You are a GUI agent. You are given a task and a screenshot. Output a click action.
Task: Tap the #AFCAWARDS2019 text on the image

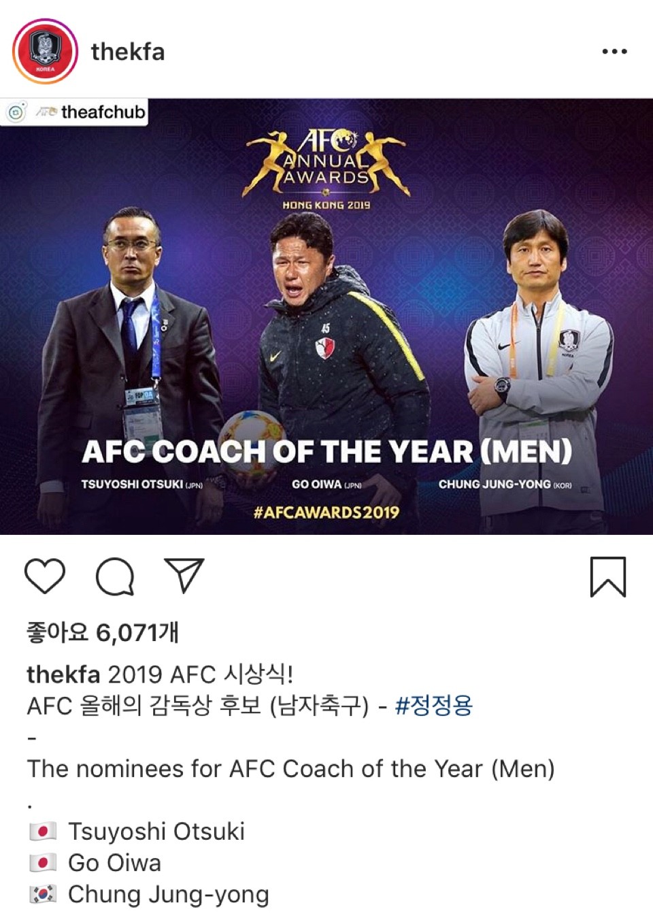(326, 512)
